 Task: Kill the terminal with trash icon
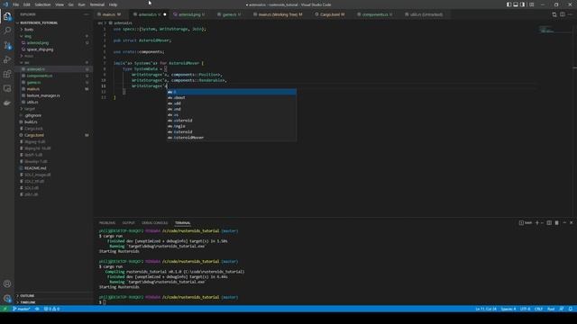(x=557, y=222)
